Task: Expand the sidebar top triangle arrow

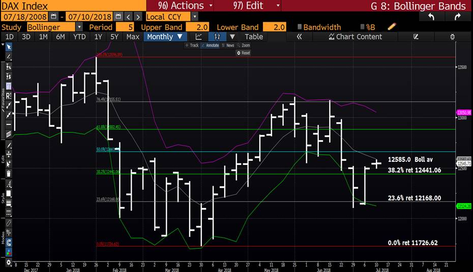Action: (x=3, y=45)
